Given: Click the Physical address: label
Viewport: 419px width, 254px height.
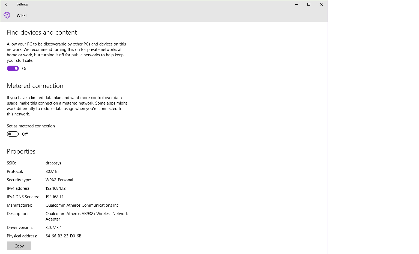Looking at the screenshot, I should [22, 236].
